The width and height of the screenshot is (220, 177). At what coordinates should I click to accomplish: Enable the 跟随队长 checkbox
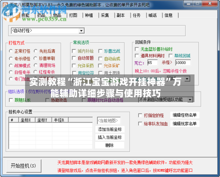pyautogui.click(x=11, y=100)
